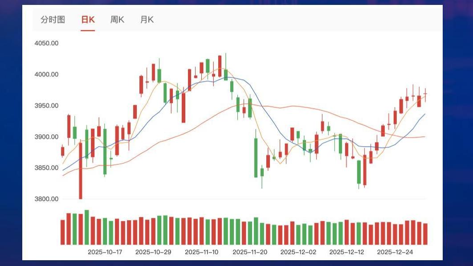This screenshot has height=266, width=473.
Task: Switch to the 月K monthly tab
Action: tap(147, 20)
